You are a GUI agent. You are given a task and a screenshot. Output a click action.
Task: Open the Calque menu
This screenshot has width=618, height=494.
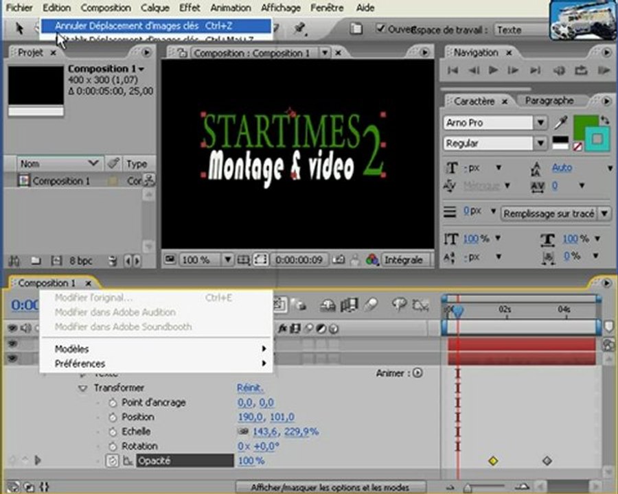point(155,8)
